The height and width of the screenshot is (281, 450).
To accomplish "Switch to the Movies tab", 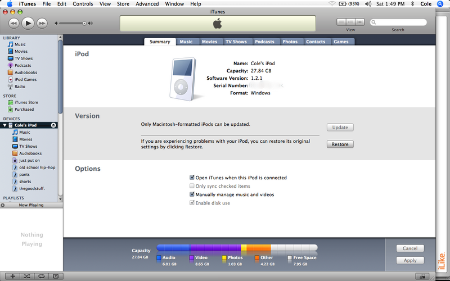I will [x=209, y=42].
